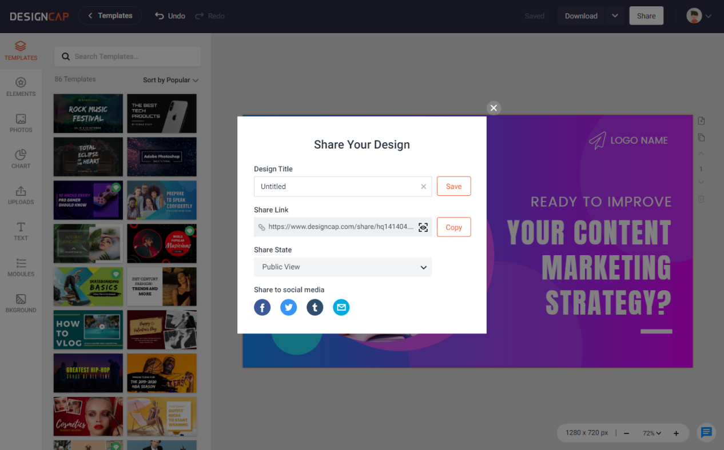Screen dimensions: 724x450
Task: Open the Photos sidebar tab
Action: 21,123
